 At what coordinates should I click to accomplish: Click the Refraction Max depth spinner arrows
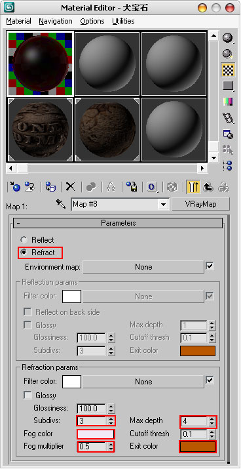[x=212, y=421]
